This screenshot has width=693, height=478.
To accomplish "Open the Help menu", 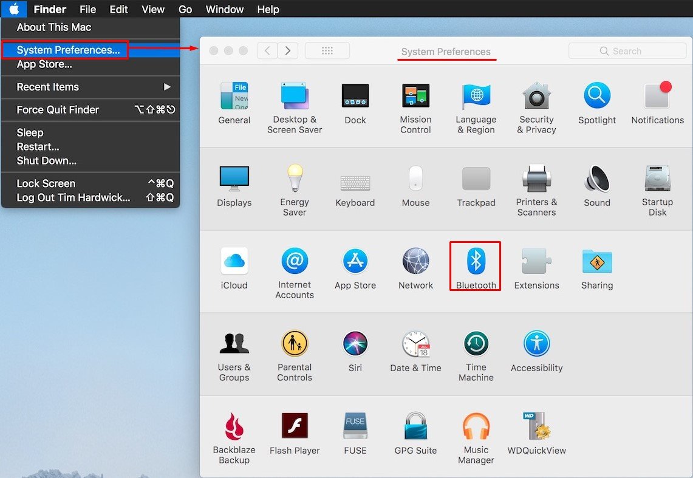I will coord(268,9).
